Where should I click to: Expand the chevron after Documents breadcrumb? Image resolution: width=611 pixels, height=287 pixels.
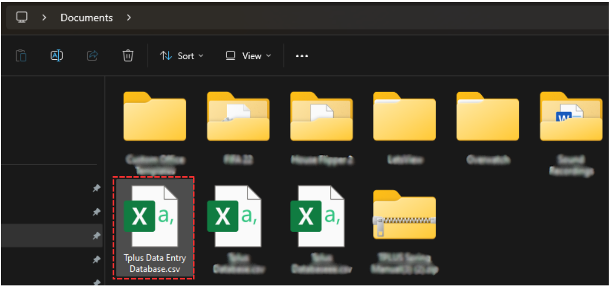[x=129, y=18]
